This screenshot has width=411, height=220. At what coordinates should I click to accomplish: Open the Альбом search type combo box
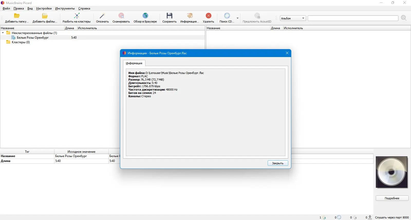point(293,18)
